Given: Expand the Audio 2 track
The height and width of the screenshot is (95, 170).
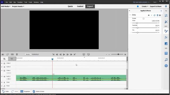Looking at the screenshot, I should (2, 67).
